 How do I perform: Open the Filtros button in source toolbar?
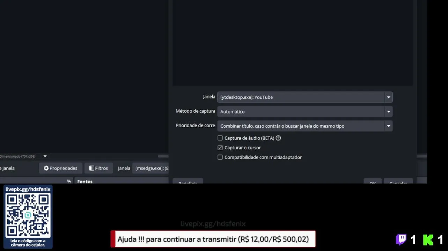98,168
